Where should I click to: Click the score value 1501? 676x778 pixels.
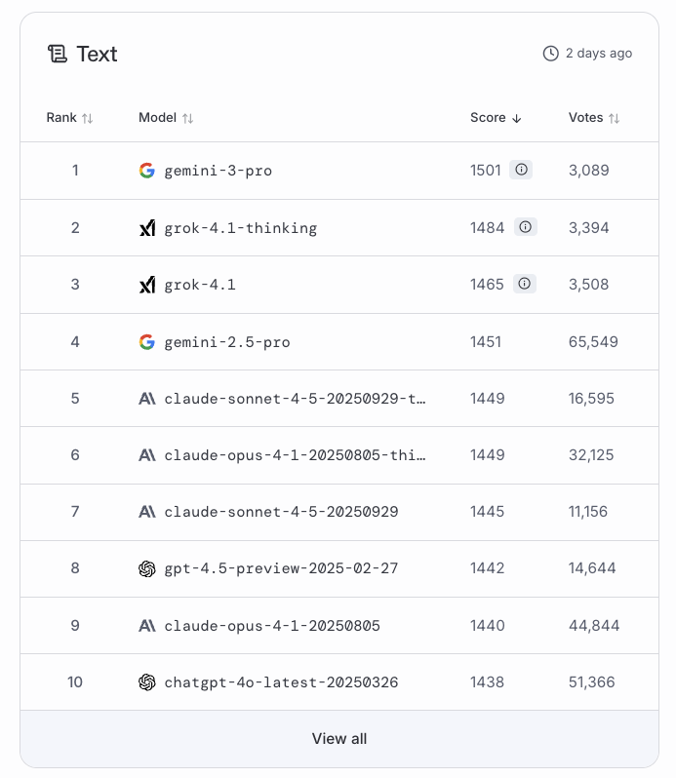point(486,171)
